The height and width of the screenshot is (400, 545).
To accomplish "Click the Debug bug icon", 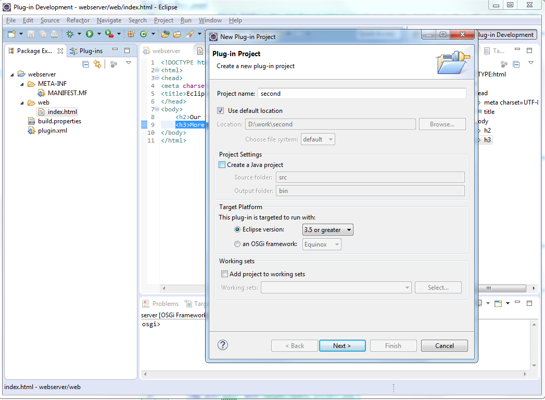I will coord(70,34).
